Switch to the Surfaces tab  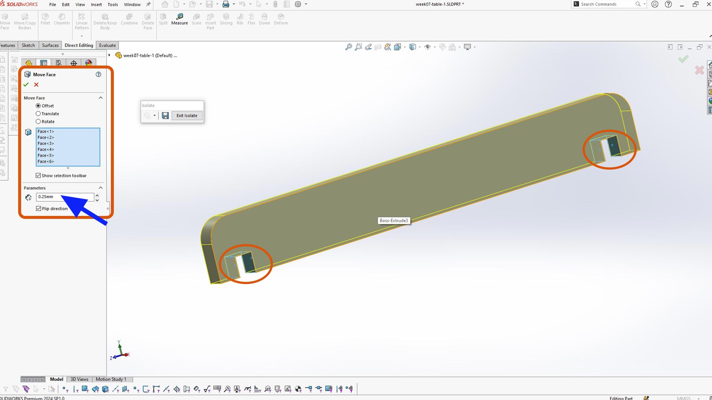click(x=50, y=45)
